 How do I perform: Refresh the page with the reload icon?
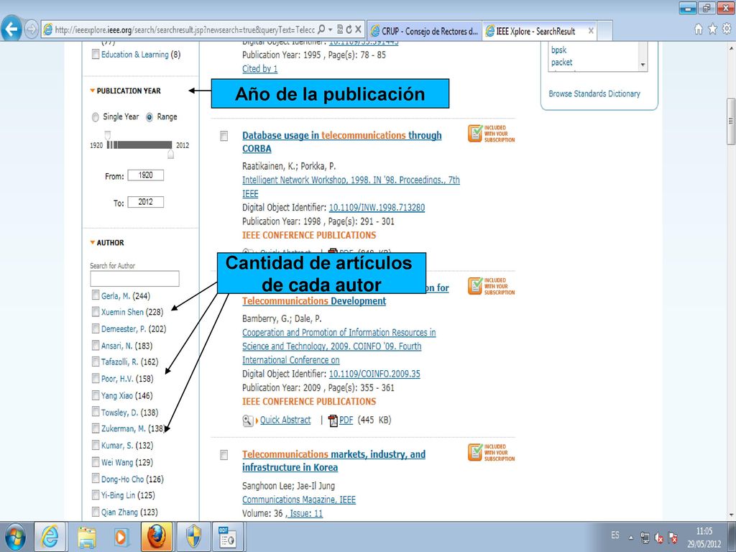349,29
